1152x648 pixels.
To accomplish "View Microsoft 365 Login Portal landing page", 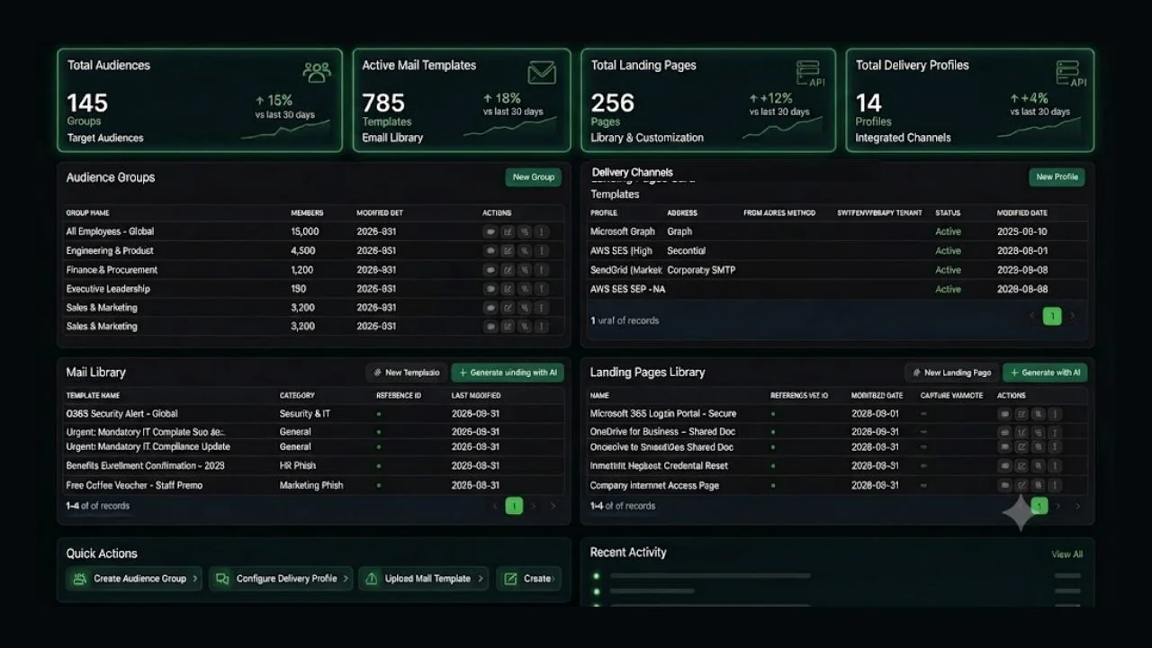I will tap(1004, 414).
